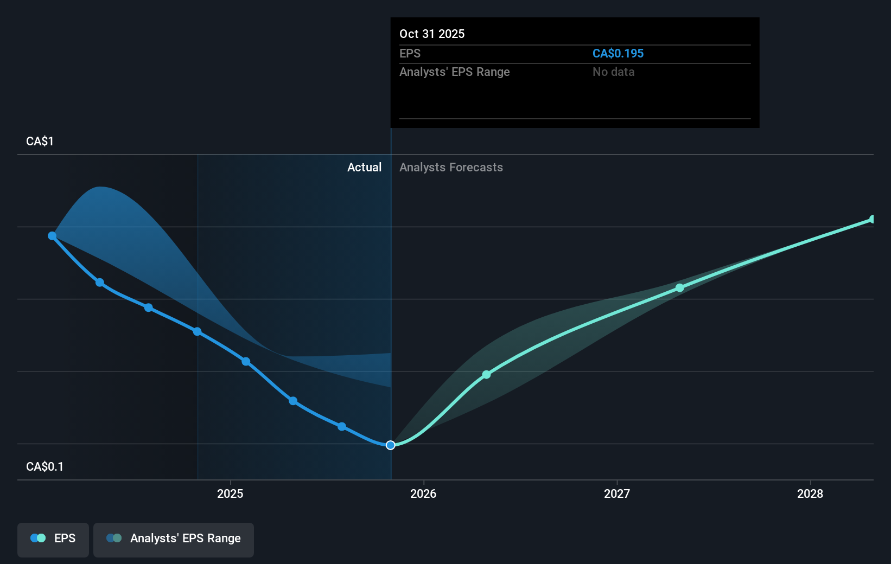The image size is (891, 564).
Task: Click the 'Oct 31 2025' tooltip date
Action: [432, 34]
